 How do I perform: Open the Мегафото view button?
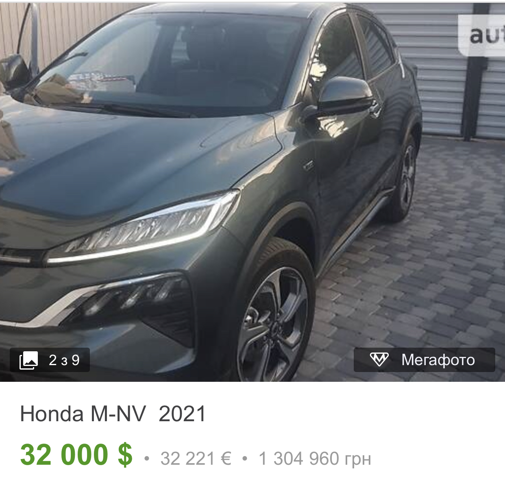click(x=424, y=360)
